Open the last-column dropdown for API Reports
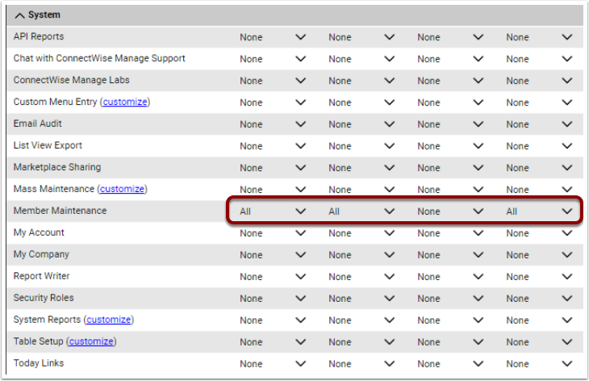Viewport: 589px width, 381px height. pyautogui.click(x=539, y=37)
